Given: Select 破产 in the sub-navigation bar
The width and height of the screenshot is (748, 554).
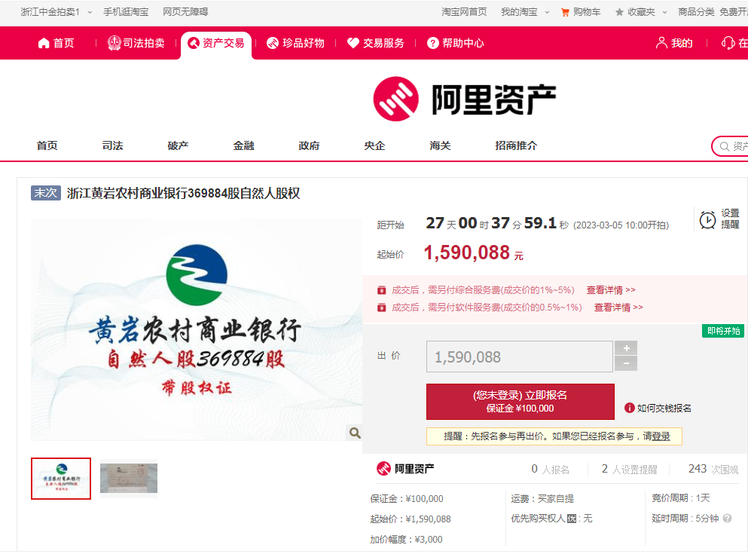Looking at the screenshot, I should (x=178, y=145).
